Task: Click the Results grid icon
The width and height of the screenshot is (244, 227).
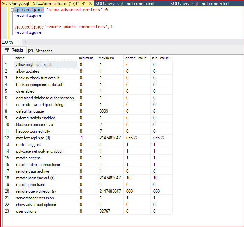Action: 7,50
